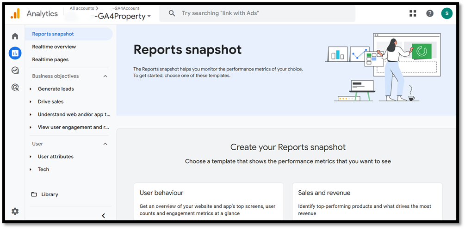Screen dimensions: 465x229
Task: Expand the Generate leads tree item
Action: click(31, 89)
